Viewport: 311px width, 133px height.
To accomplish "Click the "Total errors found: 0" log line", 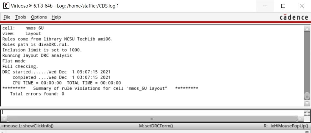I will (37, 94).
